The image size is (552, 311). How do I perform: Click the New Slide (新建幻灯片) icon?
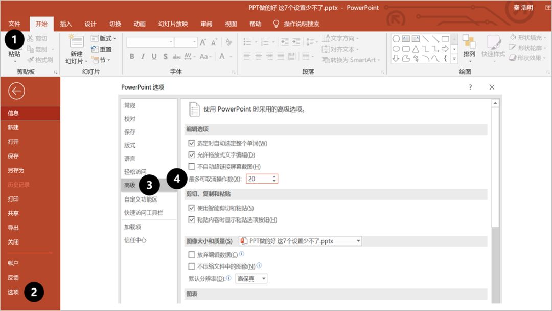pos(76,41)
